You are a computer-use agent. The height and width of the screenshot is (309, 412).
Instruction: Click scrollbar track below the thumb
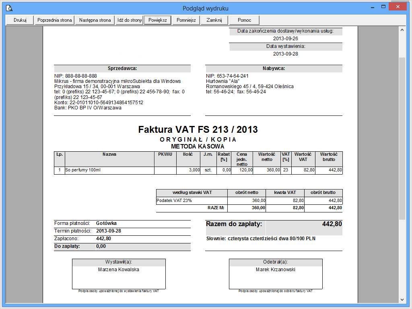(x=402, y=257)
